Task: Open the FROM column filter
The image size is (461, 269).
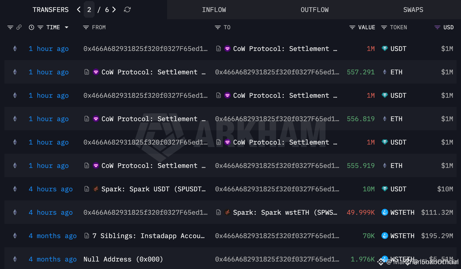Action: (86, 27)
